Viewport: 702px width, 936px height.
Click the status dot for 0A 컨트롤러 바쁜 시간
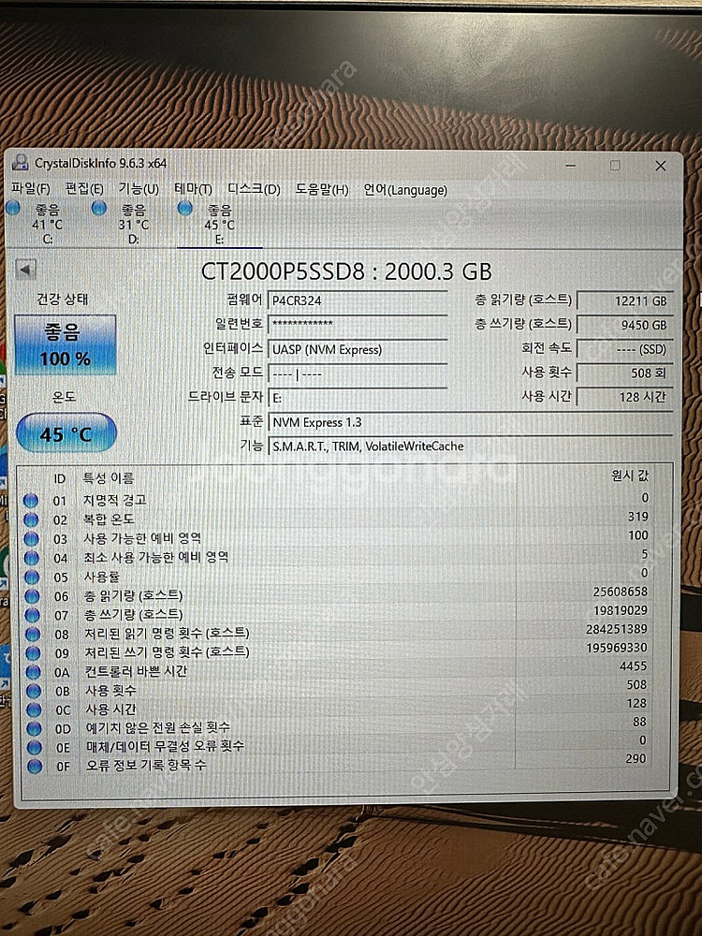click(x=34, y=672)
